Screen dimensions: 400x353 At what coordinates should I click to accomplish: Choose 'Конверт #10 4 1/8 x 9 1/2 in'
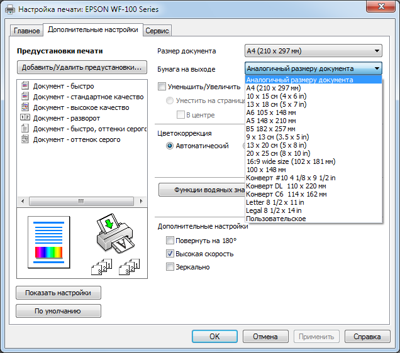click(x=313, y=178)
